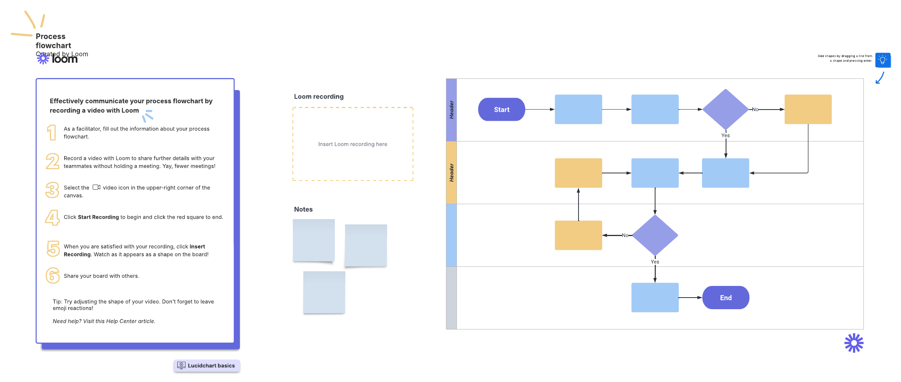Click the purple Header swimlane label
Screen dimensions: 901x382
coord(451,110)
